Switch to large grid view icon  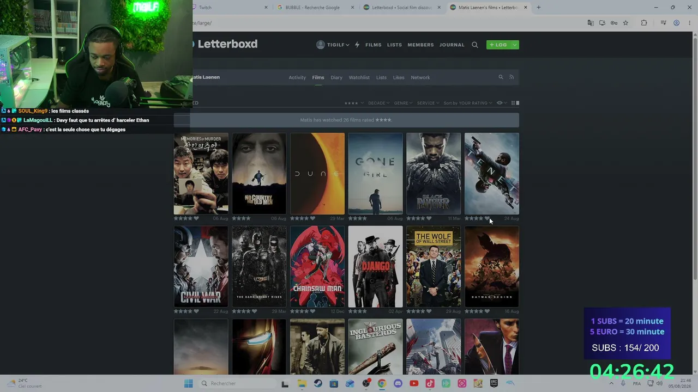518,103
